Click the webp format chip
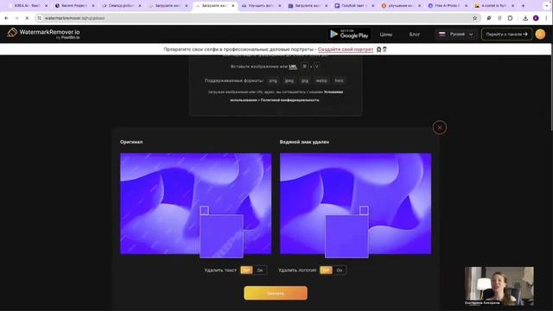This screenshot has width=553, height=311. click(x=321, y=80)
